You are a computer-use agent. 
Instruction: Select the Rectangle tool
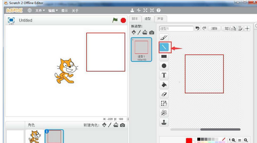[164, 57]
